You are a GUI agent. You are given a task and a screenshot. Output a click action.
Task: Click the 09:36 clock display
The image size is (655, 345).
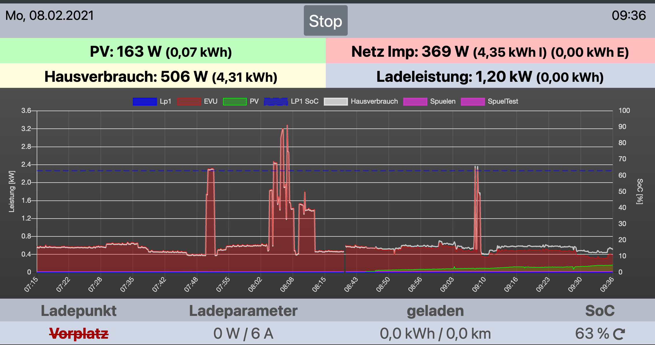[x=629, y=16]
